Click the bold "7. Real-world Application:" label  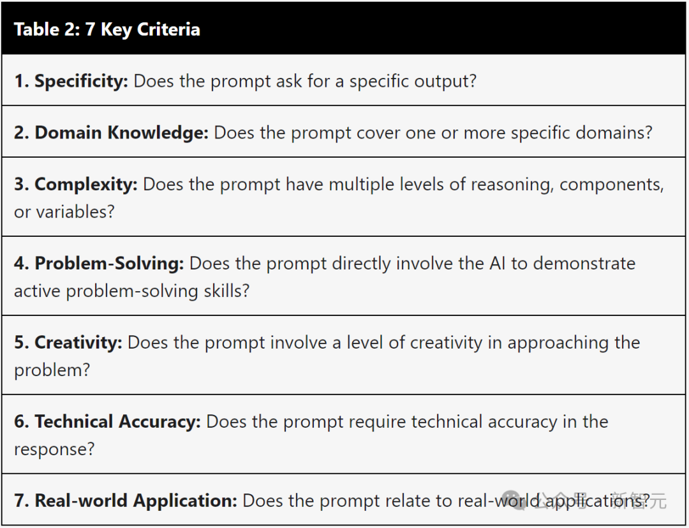(126, 501)
